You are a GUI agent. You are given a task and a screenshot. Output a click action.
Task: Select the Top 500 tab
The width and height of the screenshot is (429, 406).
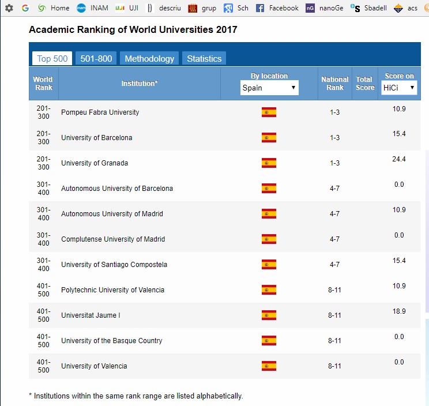52,58
